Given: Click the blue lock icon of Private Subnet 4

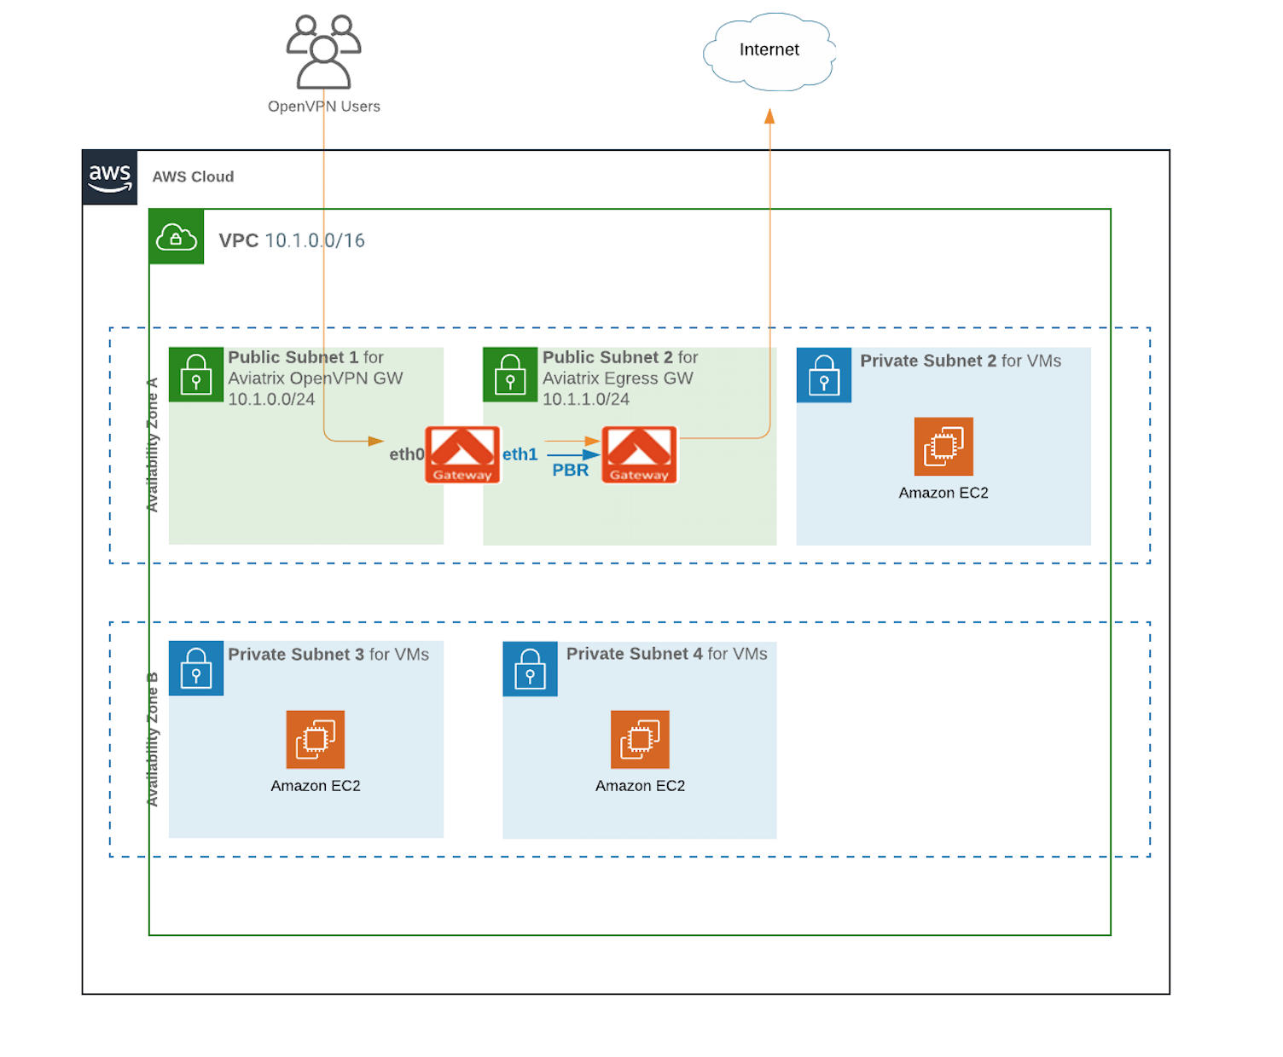Looking at the screenshot, I should 530,669.
